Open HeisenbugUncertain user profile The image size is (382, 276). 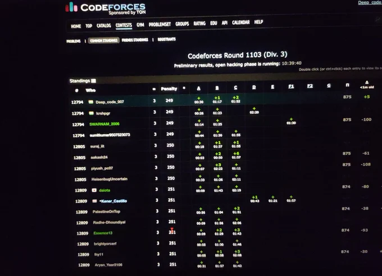pyautogui.click(x=110, y=179)
